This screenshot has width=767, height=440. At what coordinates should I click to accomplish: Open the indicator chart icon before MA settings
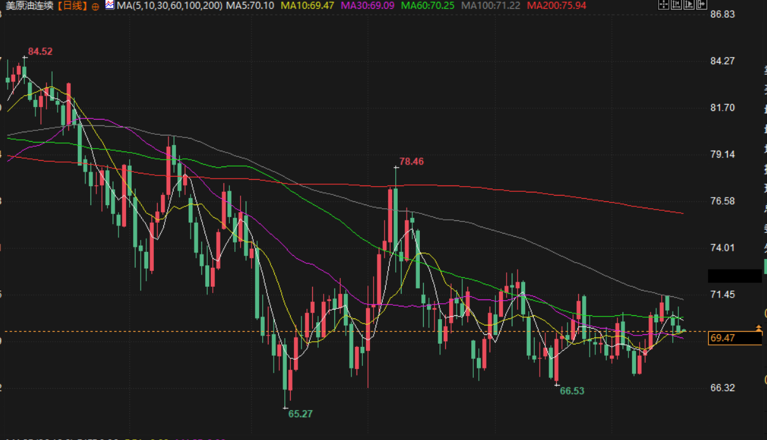coord(109,5)
